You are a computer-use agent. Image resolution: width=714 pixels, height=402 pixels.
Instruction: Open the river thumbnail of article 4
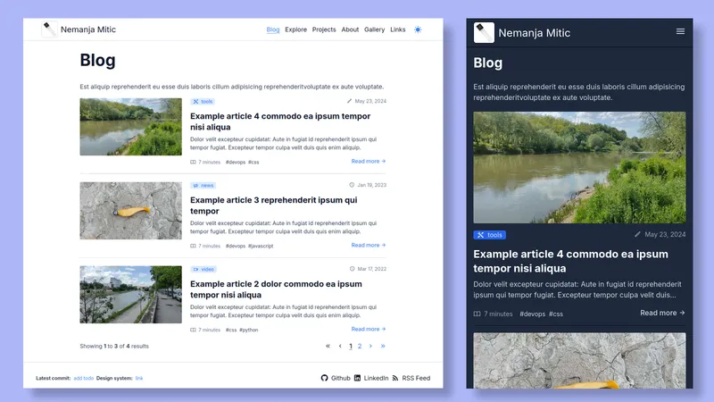(130, 127)
